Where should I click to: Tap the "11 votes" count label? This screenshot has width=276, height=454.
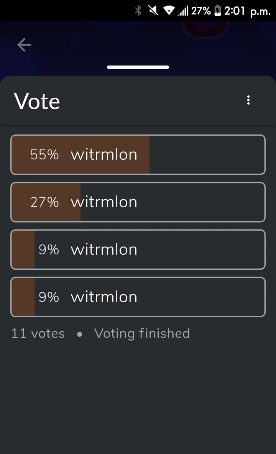38,334
